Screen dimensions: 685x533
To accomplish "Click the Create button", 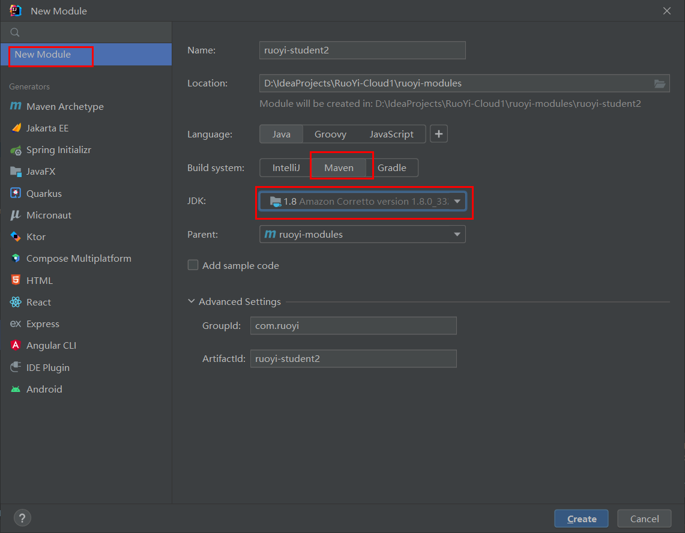I will tap(582, 519).
